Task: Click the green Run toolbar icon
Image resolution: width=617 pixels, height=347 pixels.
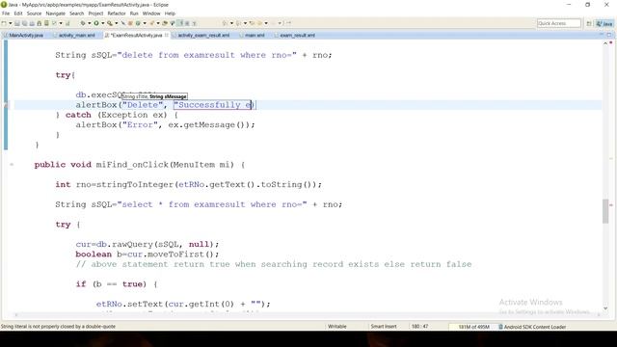Action: coord(96,23)
